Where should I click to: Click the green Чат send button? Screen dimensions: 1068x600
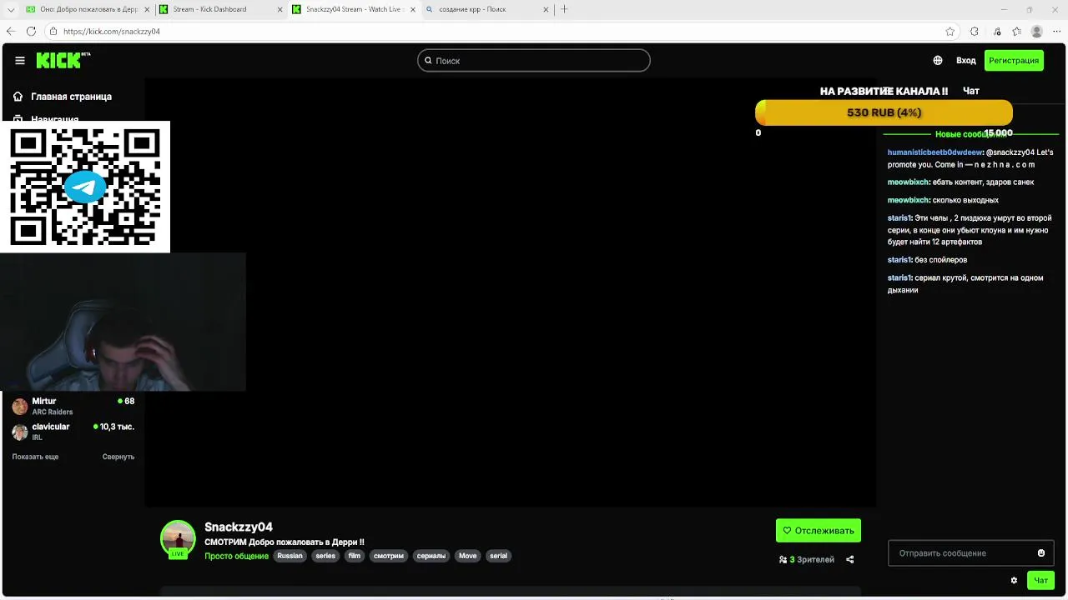(x=1041, y=580)
